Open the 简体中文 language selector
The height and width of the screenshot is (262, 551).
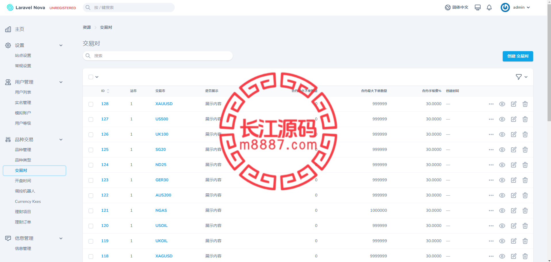tap(457, 7)
